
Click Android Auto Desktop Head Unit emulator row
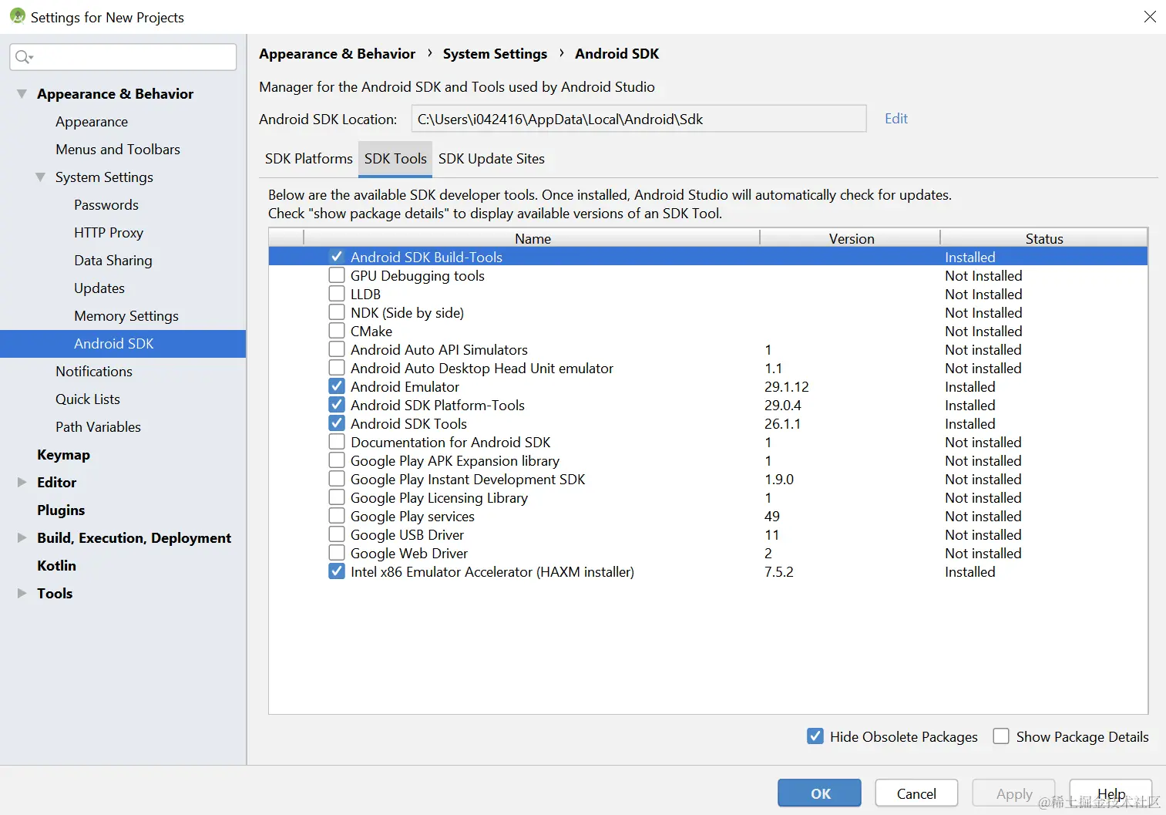(708, 368)
